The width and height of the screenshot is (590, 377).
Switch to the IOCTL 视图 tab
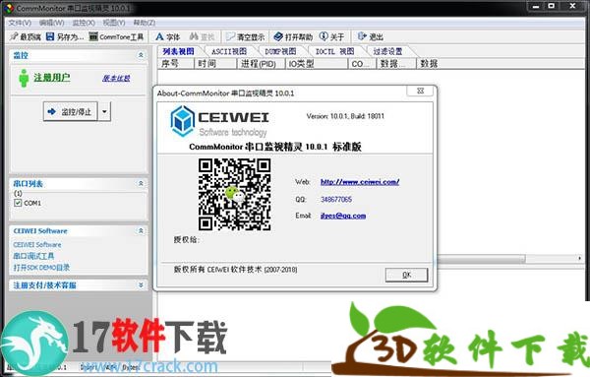334,51
